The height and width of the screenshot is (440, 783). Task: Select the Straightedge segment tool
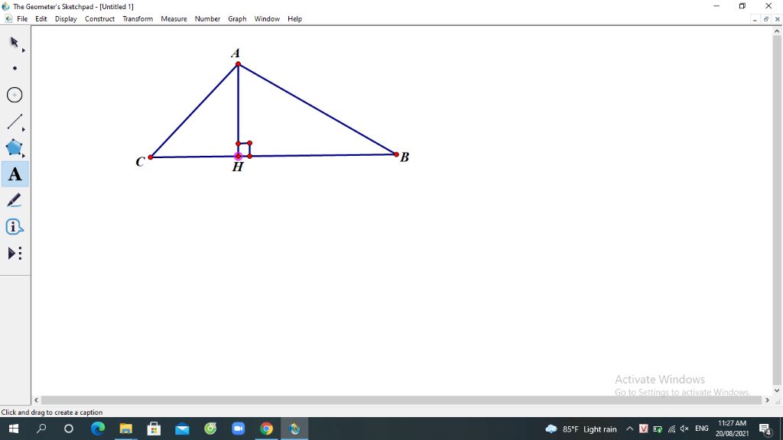tap(15, 121)
